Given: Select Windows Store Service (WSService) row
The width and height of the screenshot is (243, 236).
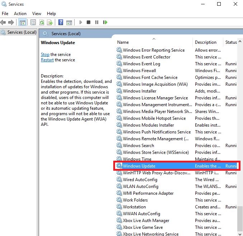Looking at the screenshot, I should pyautogui.click(x=177, y=152).
